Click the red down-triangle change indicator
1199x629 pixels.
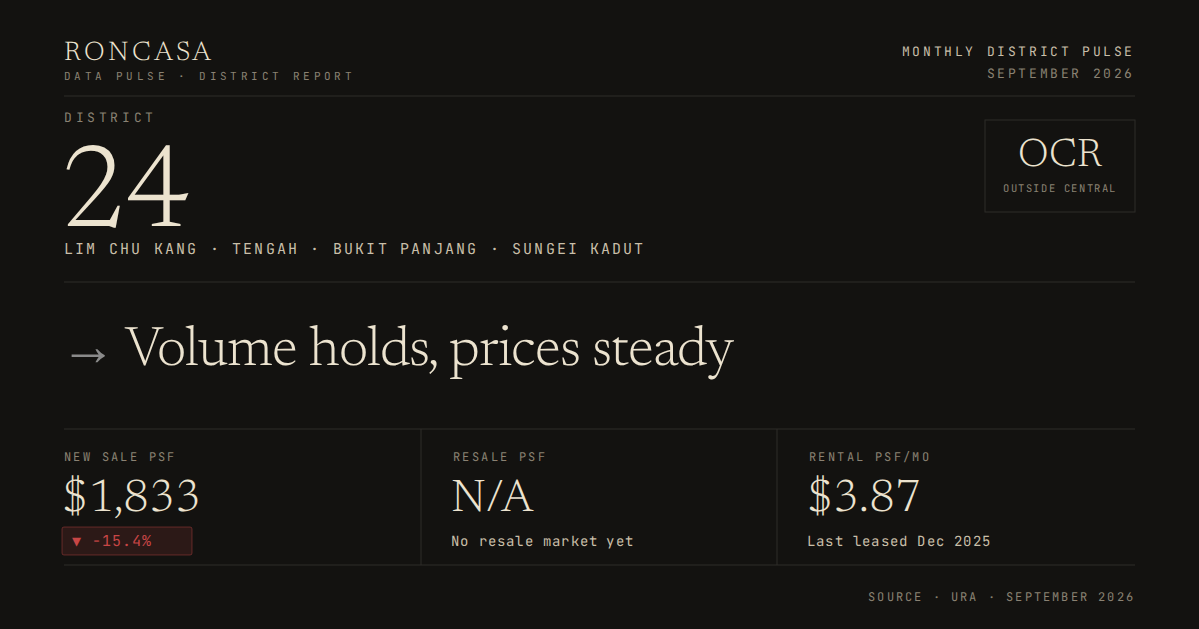tap(77, 542)
